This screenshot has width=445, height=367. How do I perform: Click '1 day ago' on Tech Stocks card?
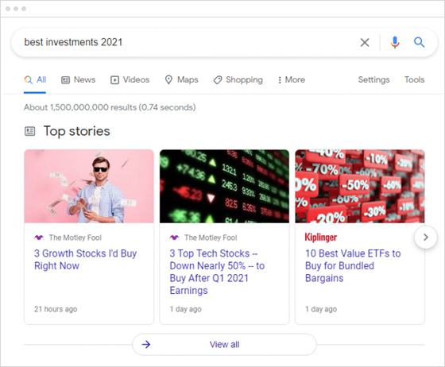click(x=186, y=309)
